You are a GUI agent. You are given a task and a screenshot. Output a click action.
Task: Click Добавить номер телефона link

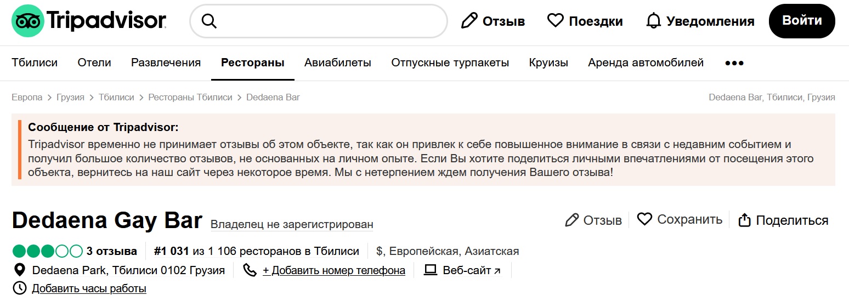click(x=334, y=270)
